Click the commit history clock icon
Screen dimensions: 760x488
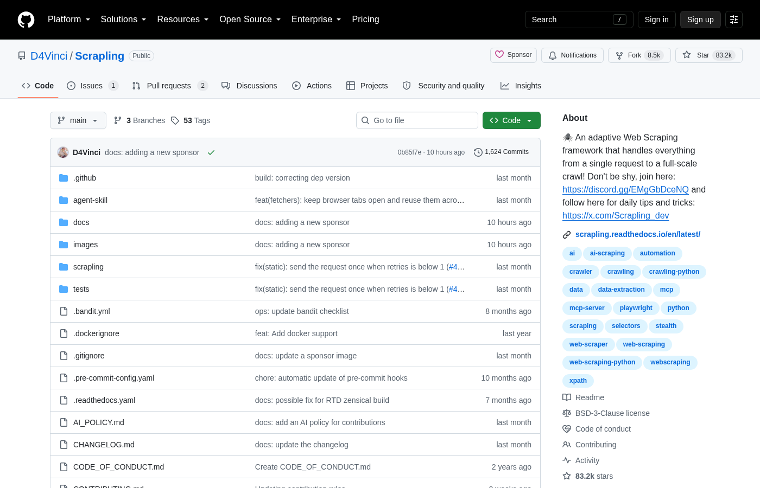[x=478, y=152]
